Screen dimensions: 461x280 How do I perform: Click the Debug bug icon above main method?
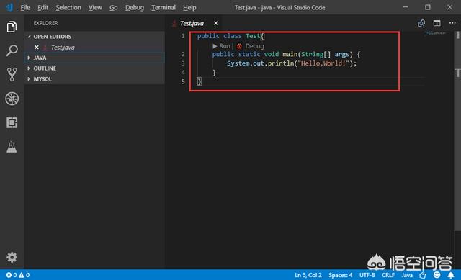click(239, 46)
